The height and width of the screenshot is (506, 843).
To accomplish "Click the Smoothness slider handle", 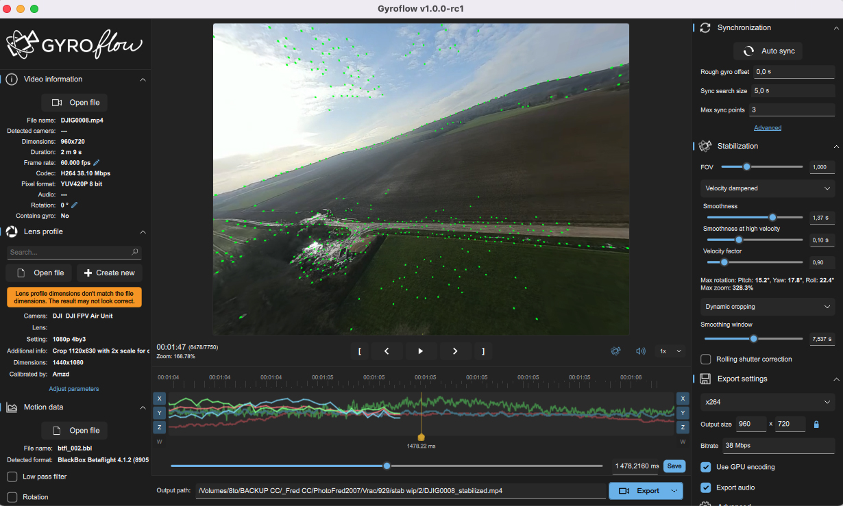I will click(x=772, y=217).
